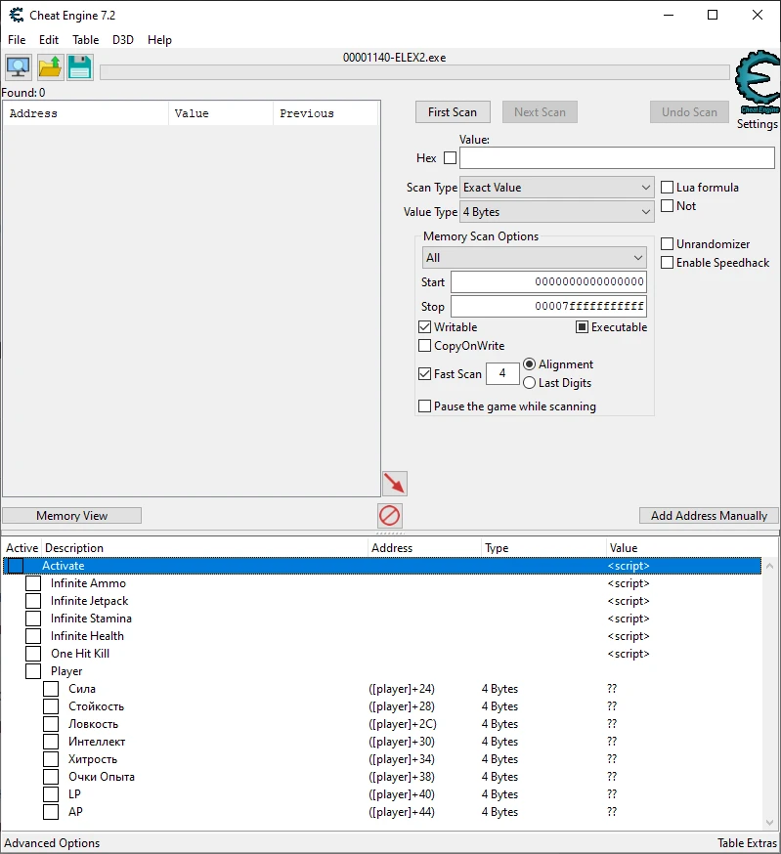Open the process selector computer icon
The height and width of the screenshot is (854, 781).
point(19,67)
